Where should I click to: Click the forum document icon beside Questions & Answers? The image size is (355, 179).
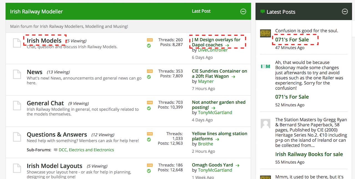(17, 137)
